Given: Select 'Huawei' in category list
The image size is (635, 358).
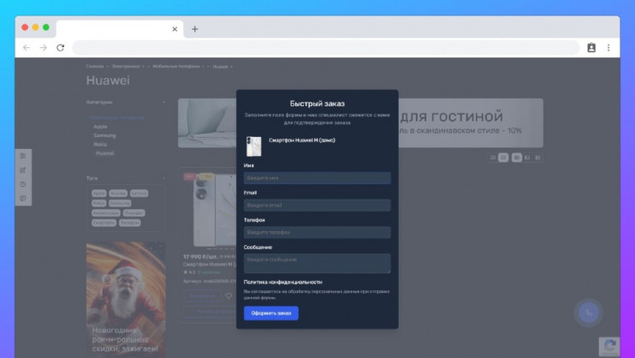Looking at the screenshot, I should tap(105, 153).
